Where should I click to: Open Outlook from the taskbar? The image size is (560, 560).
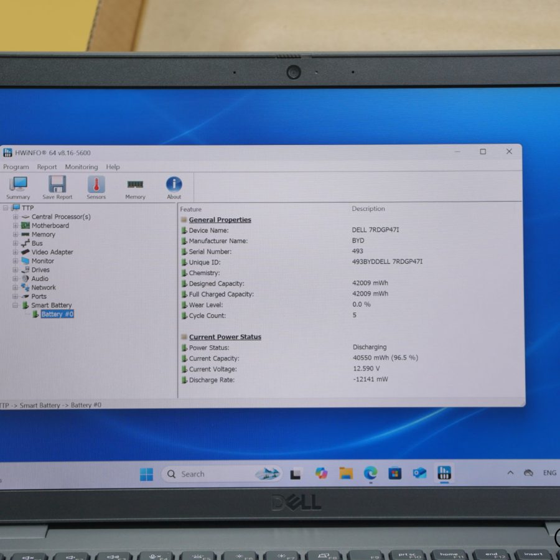coord(419,474)
